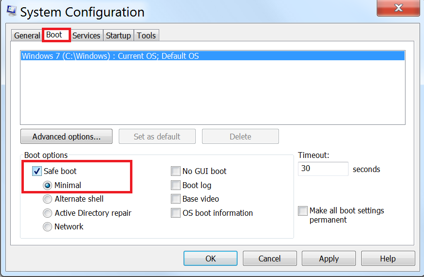Click the System Configuration title bar icon
424x277 pixels.
(x=11, y=11)
